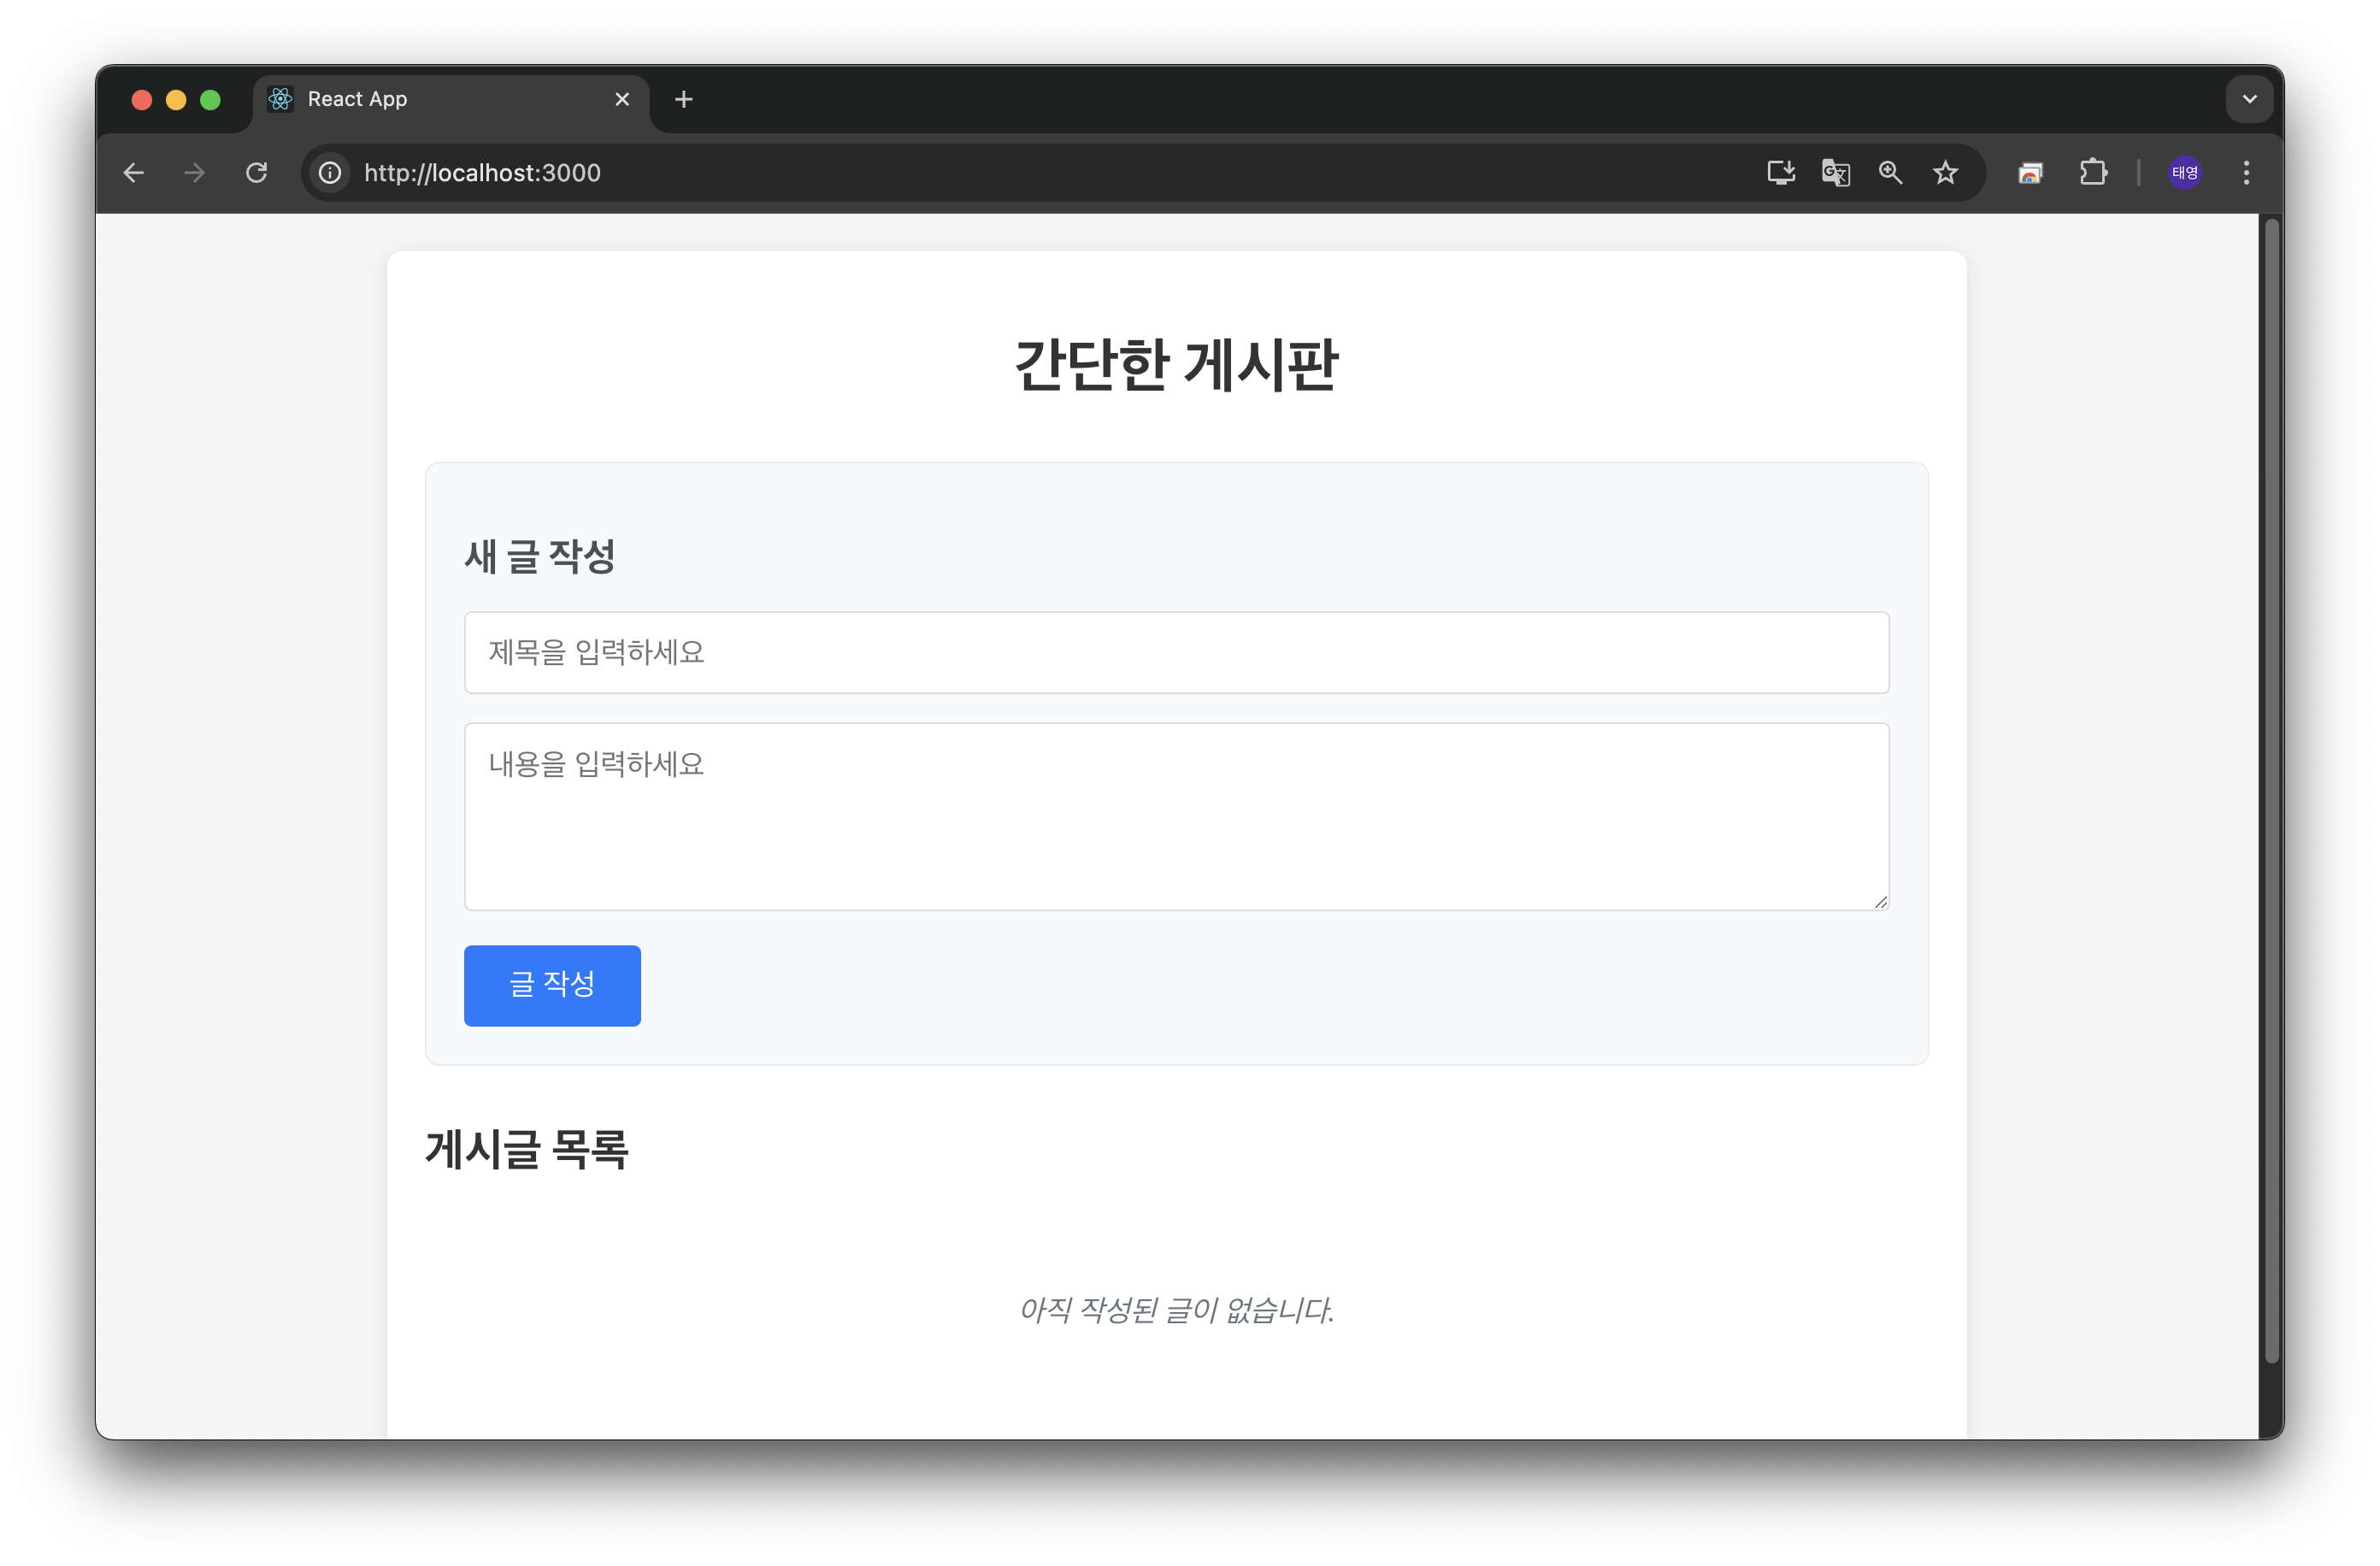Open site information icon in address bar

point(330,173)
